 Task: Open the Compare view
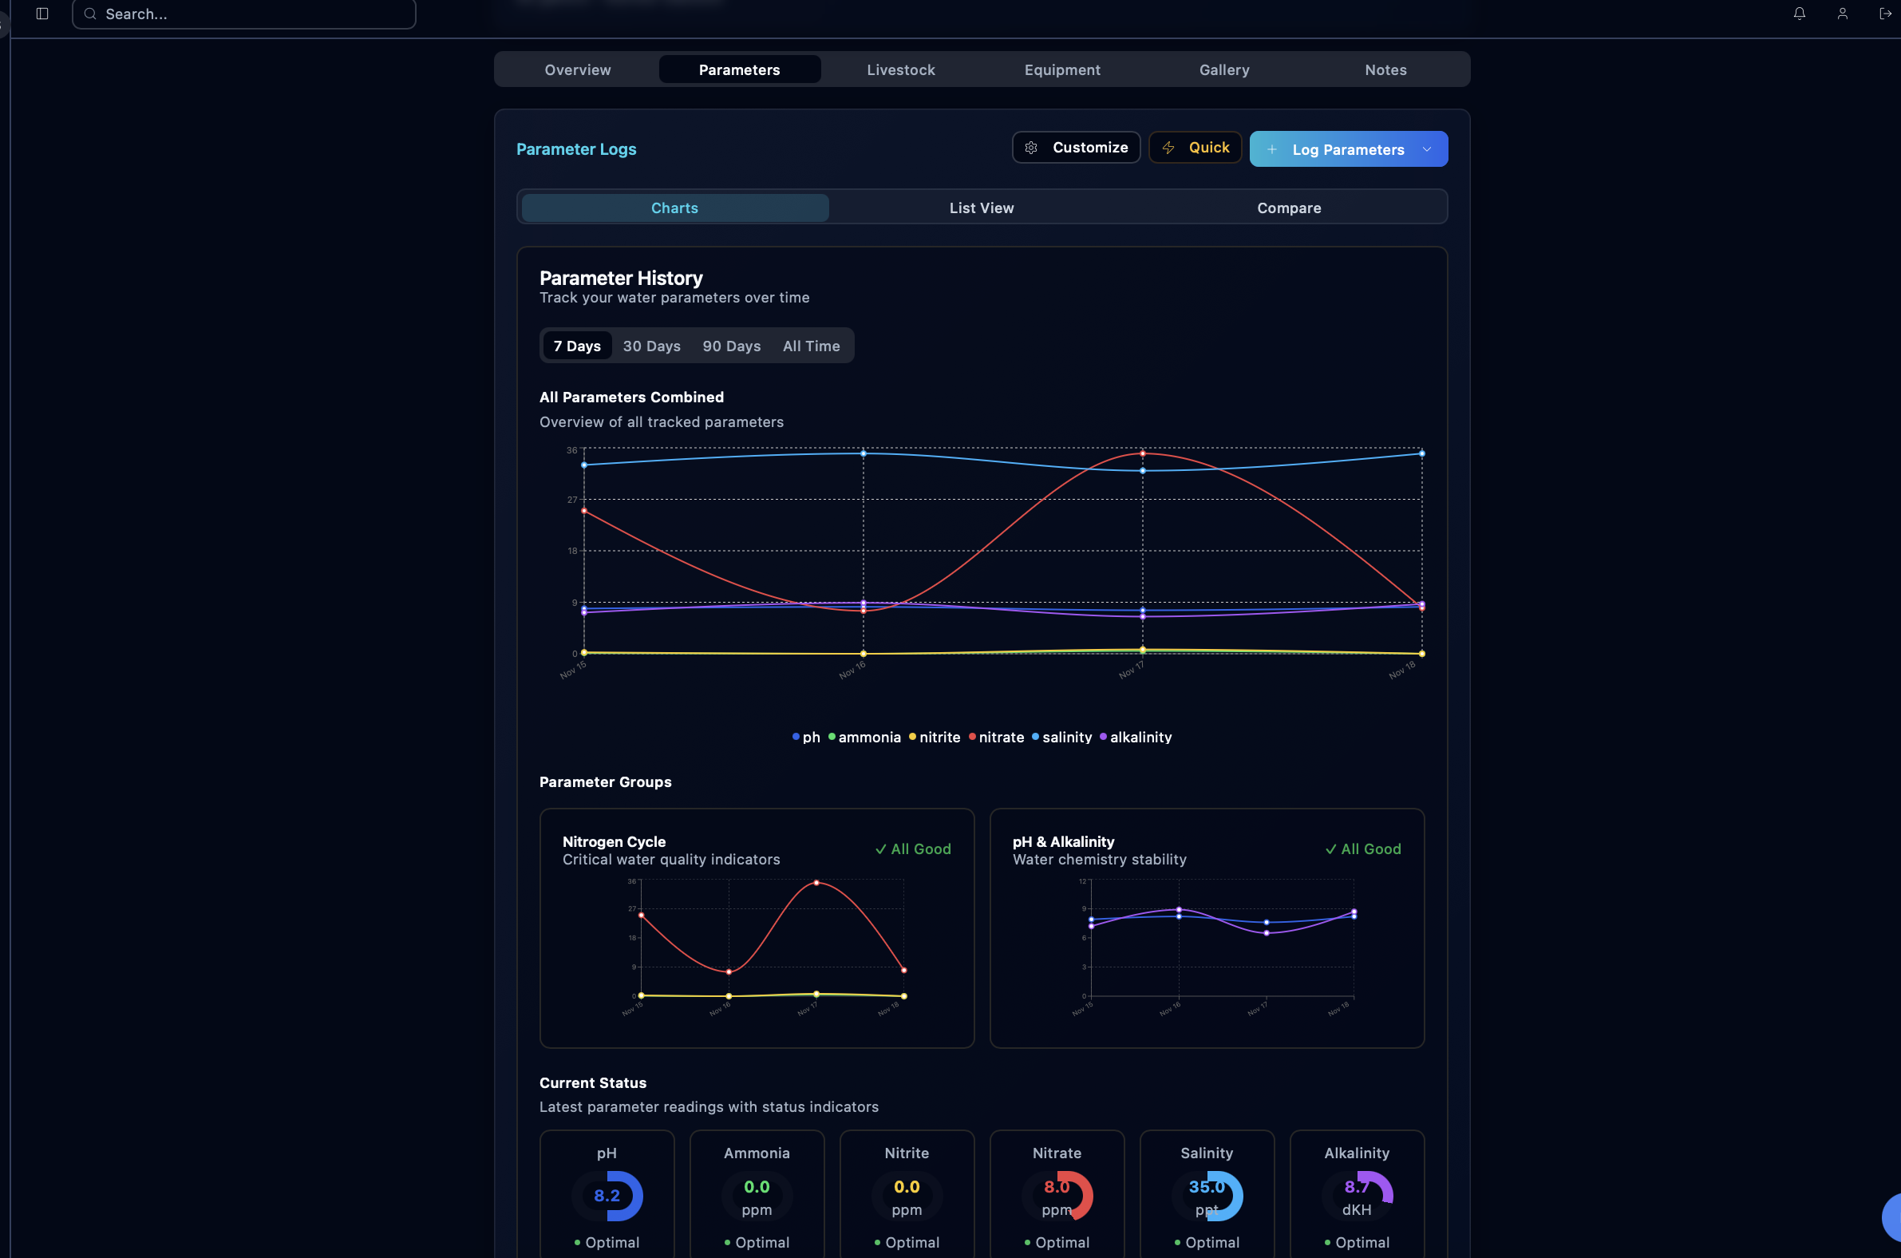click(1288, 208)
